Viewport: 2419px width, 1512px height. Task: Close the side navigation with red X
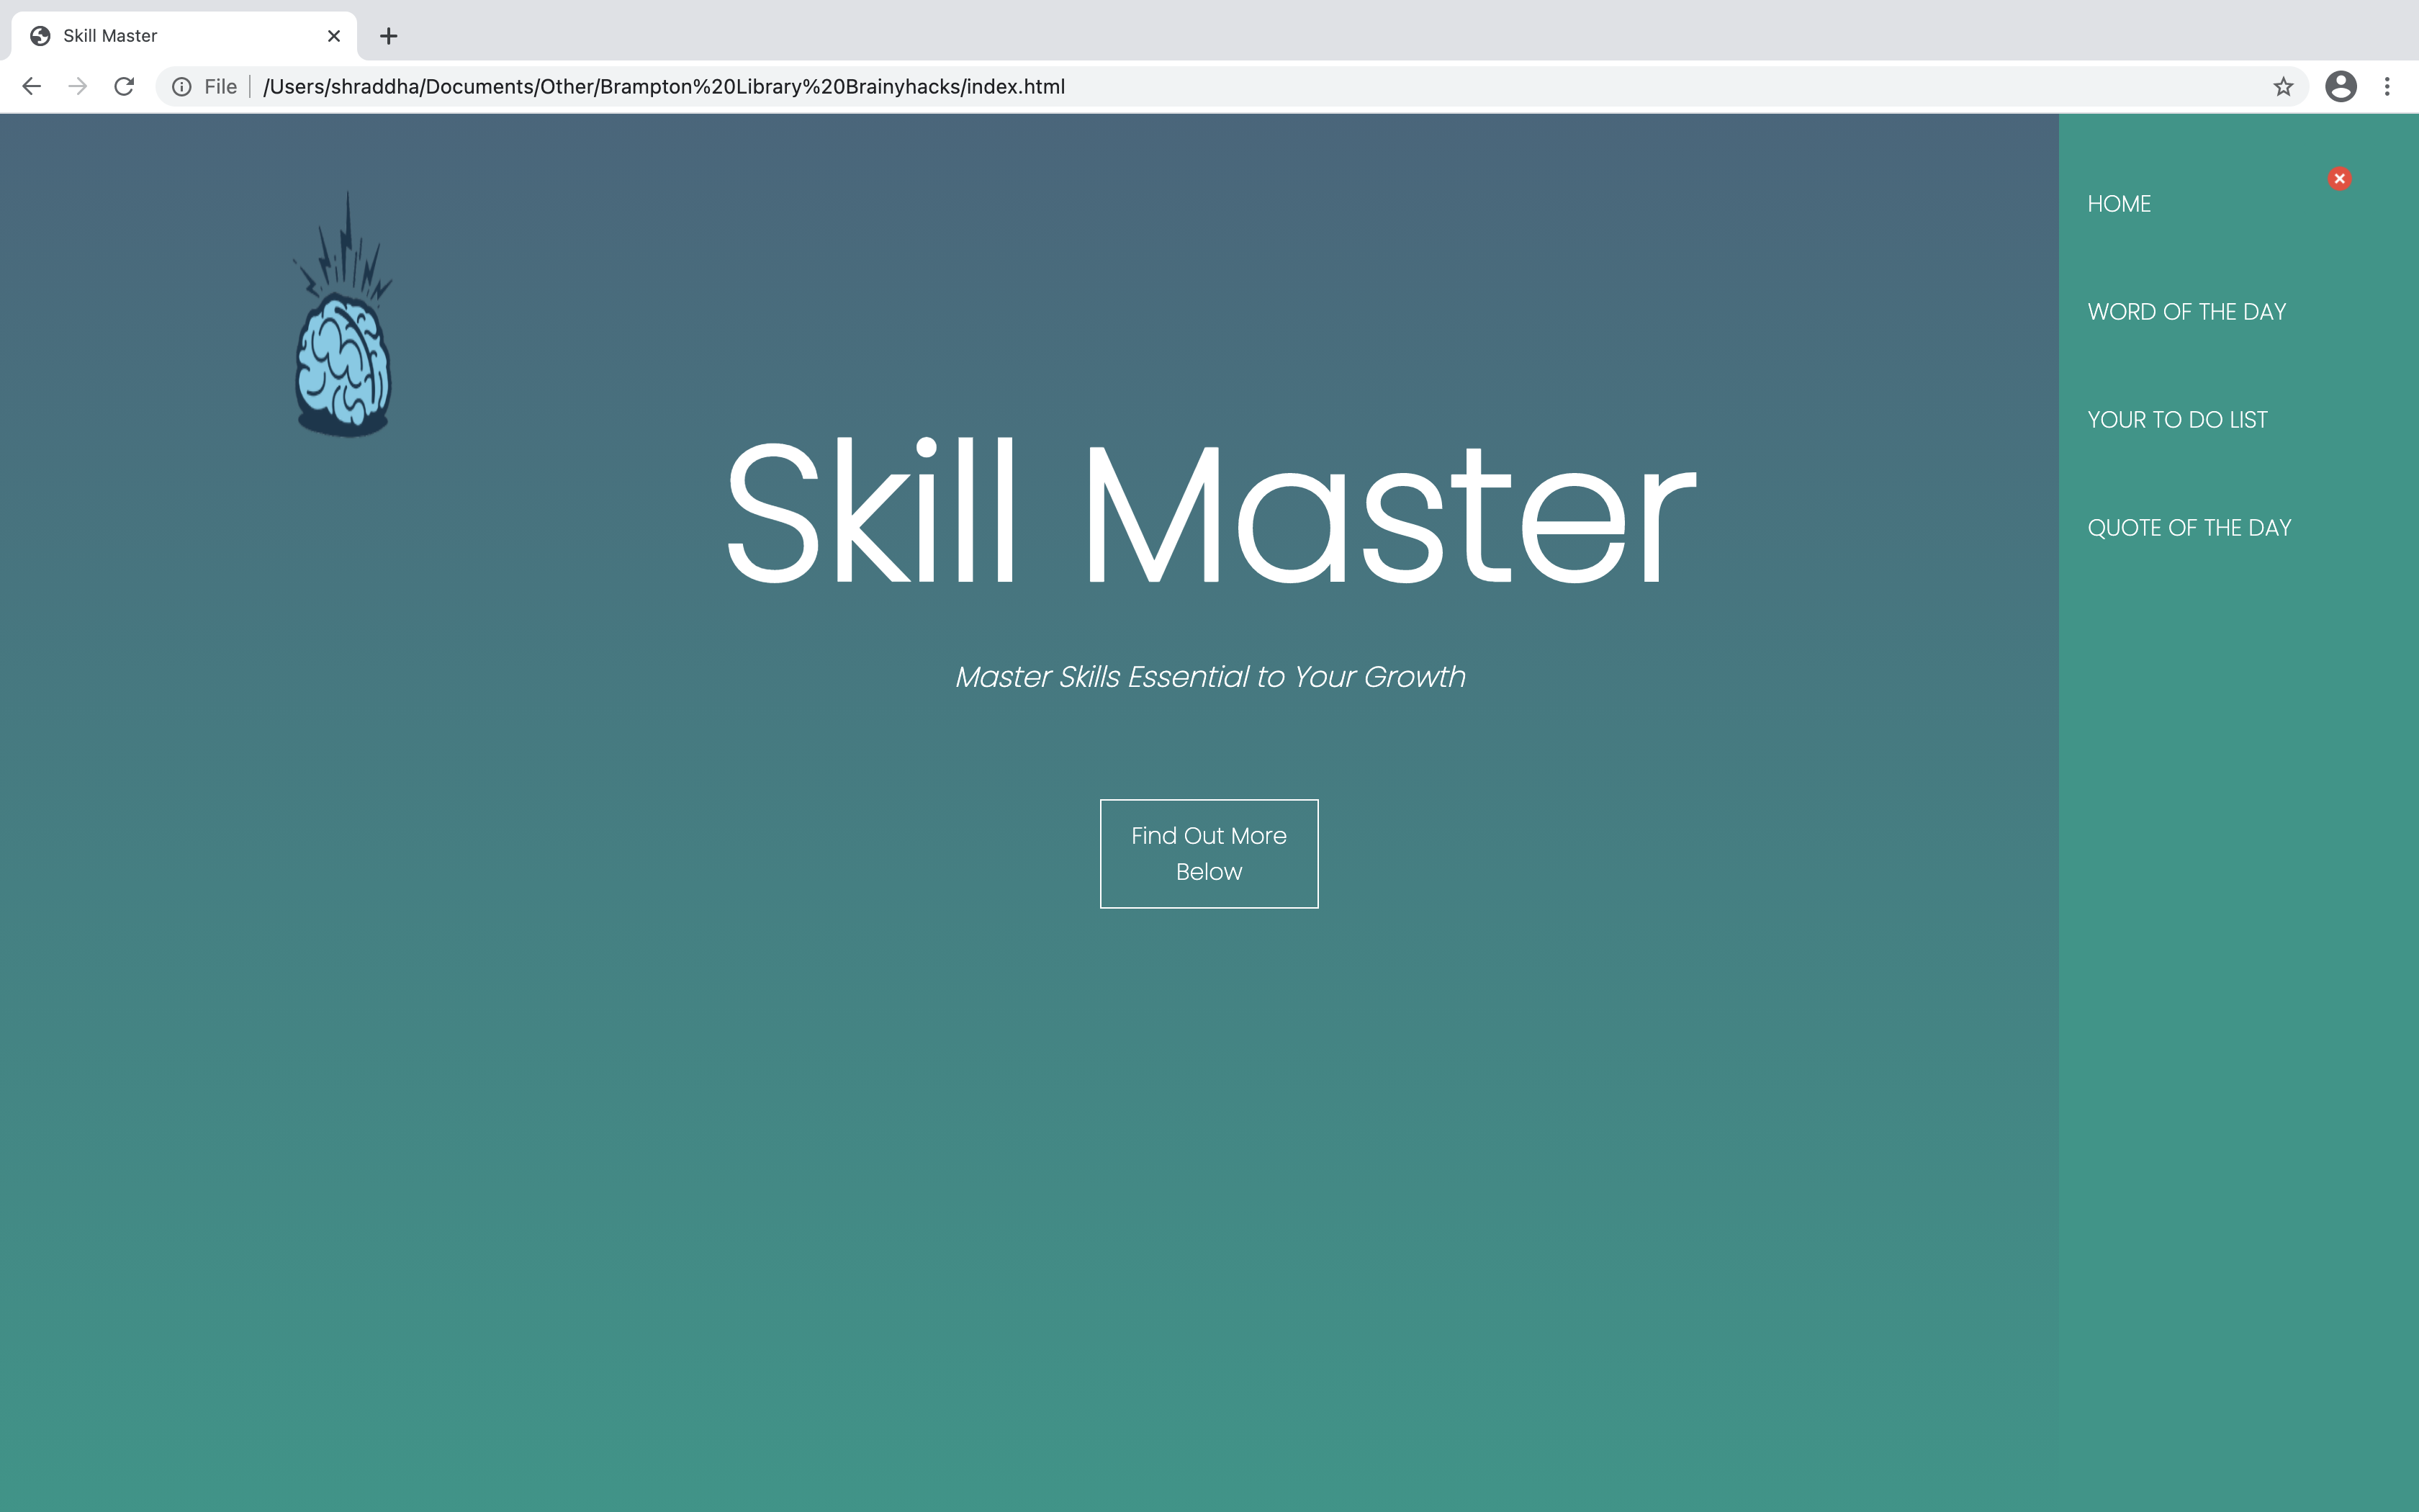click(x=2339, y=179)
